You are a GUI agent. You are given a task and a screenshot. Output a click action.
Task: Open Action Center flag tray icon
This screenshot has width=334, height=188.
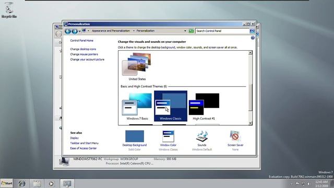click(297, 184)
